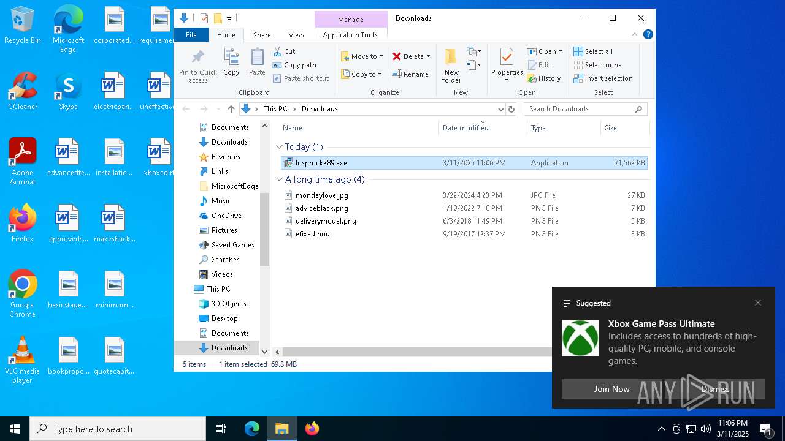785x441 pixels.
Task: Open Recycle Bin on the desktop
Action: pyautogui.click(x=23, y=26)
